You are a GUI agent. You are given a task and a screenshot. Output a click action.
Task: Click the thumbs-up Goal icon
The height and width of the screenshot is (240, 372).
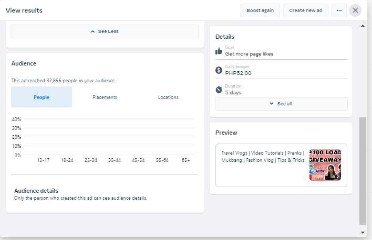coord(219,51)
